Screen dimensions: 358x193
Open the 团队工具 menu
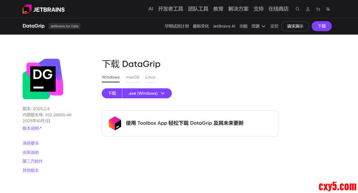[x=198, y=9]
